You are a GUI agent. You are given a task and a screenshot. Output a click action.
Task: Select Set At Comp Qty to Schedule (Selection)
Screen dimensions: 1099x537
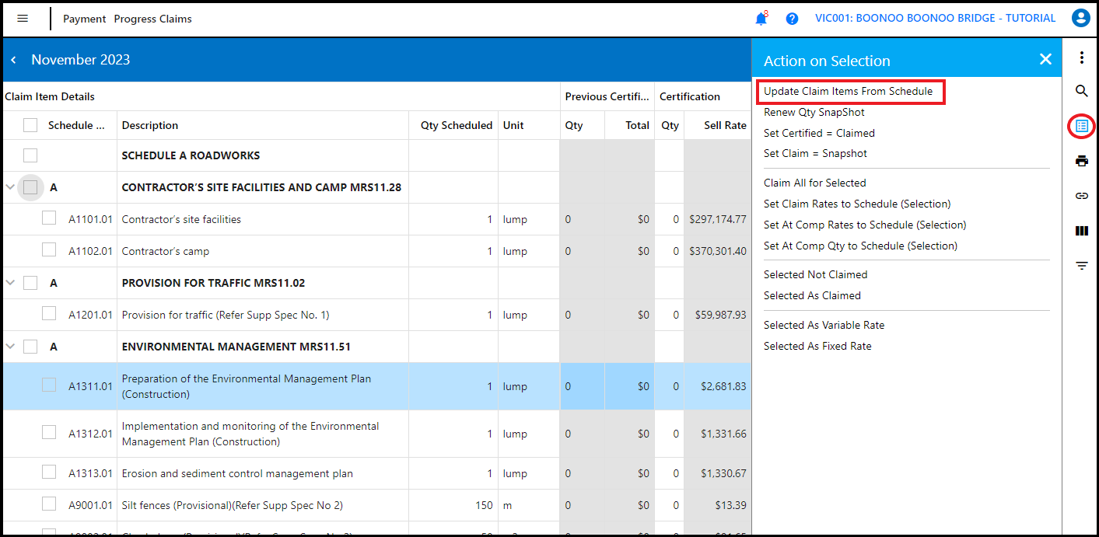pos(860,246)
